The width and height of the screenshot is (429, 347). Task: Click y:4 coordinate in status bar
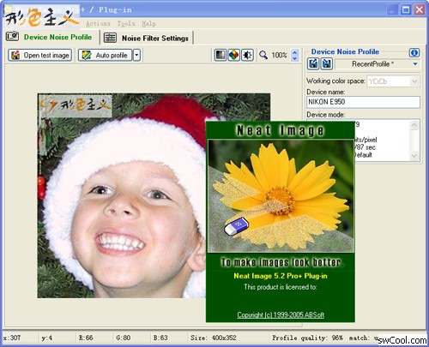point(46,338)
